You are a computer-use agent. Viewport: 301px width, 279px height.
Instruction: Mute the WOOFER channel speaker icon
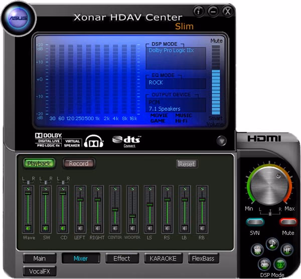(x=132, y=228)
